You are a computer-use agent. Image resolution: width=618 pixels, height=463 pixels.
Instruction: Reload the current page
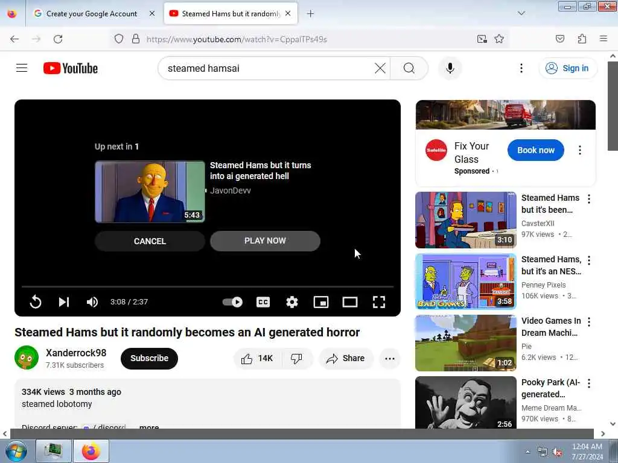(x=58, y=39)
